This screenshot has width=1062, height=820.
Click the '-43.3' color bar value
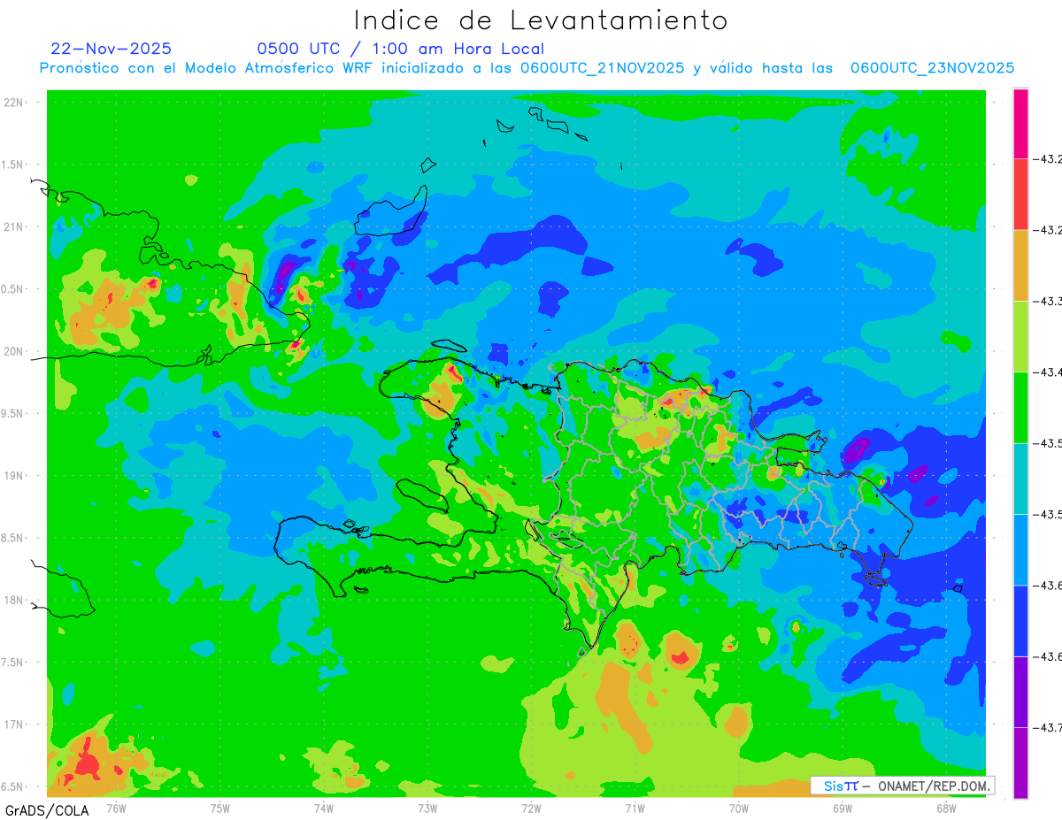click(1047, 301)
